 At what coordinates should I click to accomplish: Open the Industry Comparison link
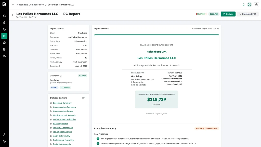63,128
